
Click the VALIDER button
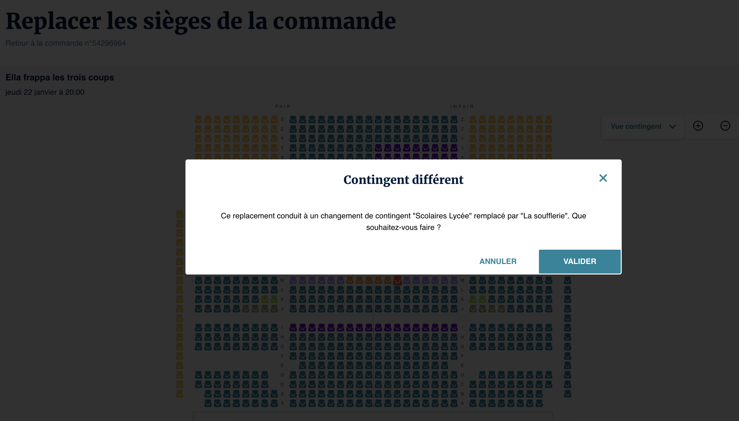coord(579,261)
